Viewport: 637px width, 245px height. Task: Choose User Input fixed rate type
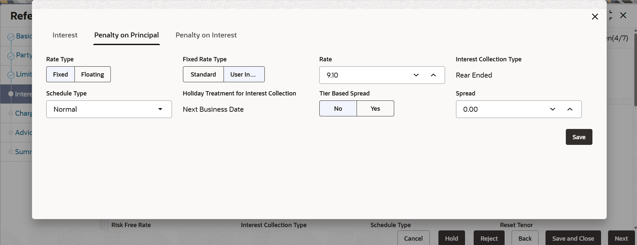[244, 74]
